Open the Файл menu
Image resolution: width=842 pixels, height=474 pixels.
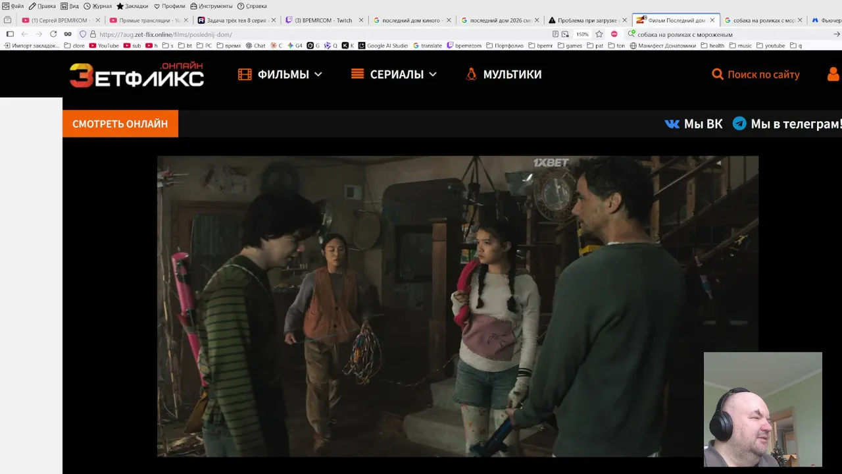coord(13,6)
